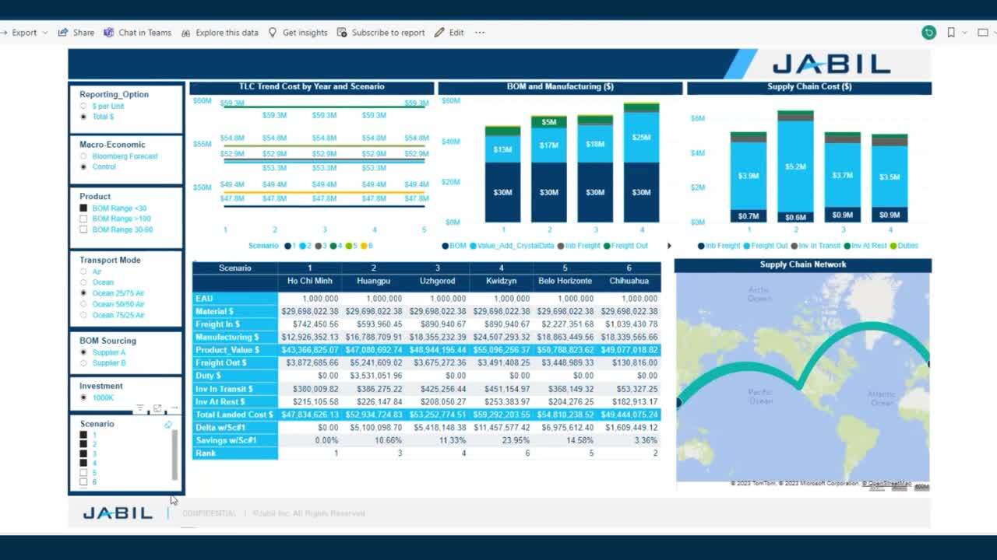Clear Scenario slicer selections with eraser

click(x=167, y=425)
